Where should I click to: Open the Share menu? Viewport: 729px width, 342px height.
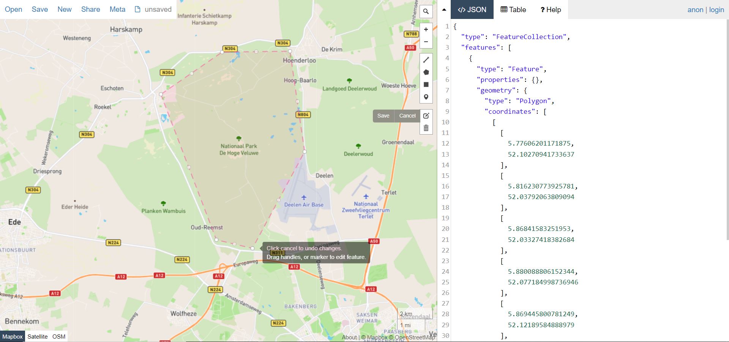click(91, 9)
